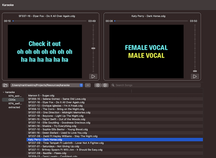Click left deck elapsed time 00:10

pos(7,21)
